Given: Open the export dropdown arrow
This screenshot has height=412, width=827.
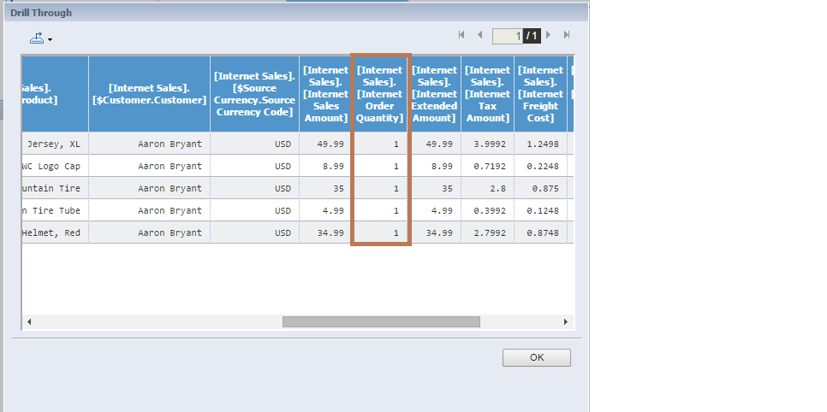Looking at the screenshot, I should [x=51, y=39].
